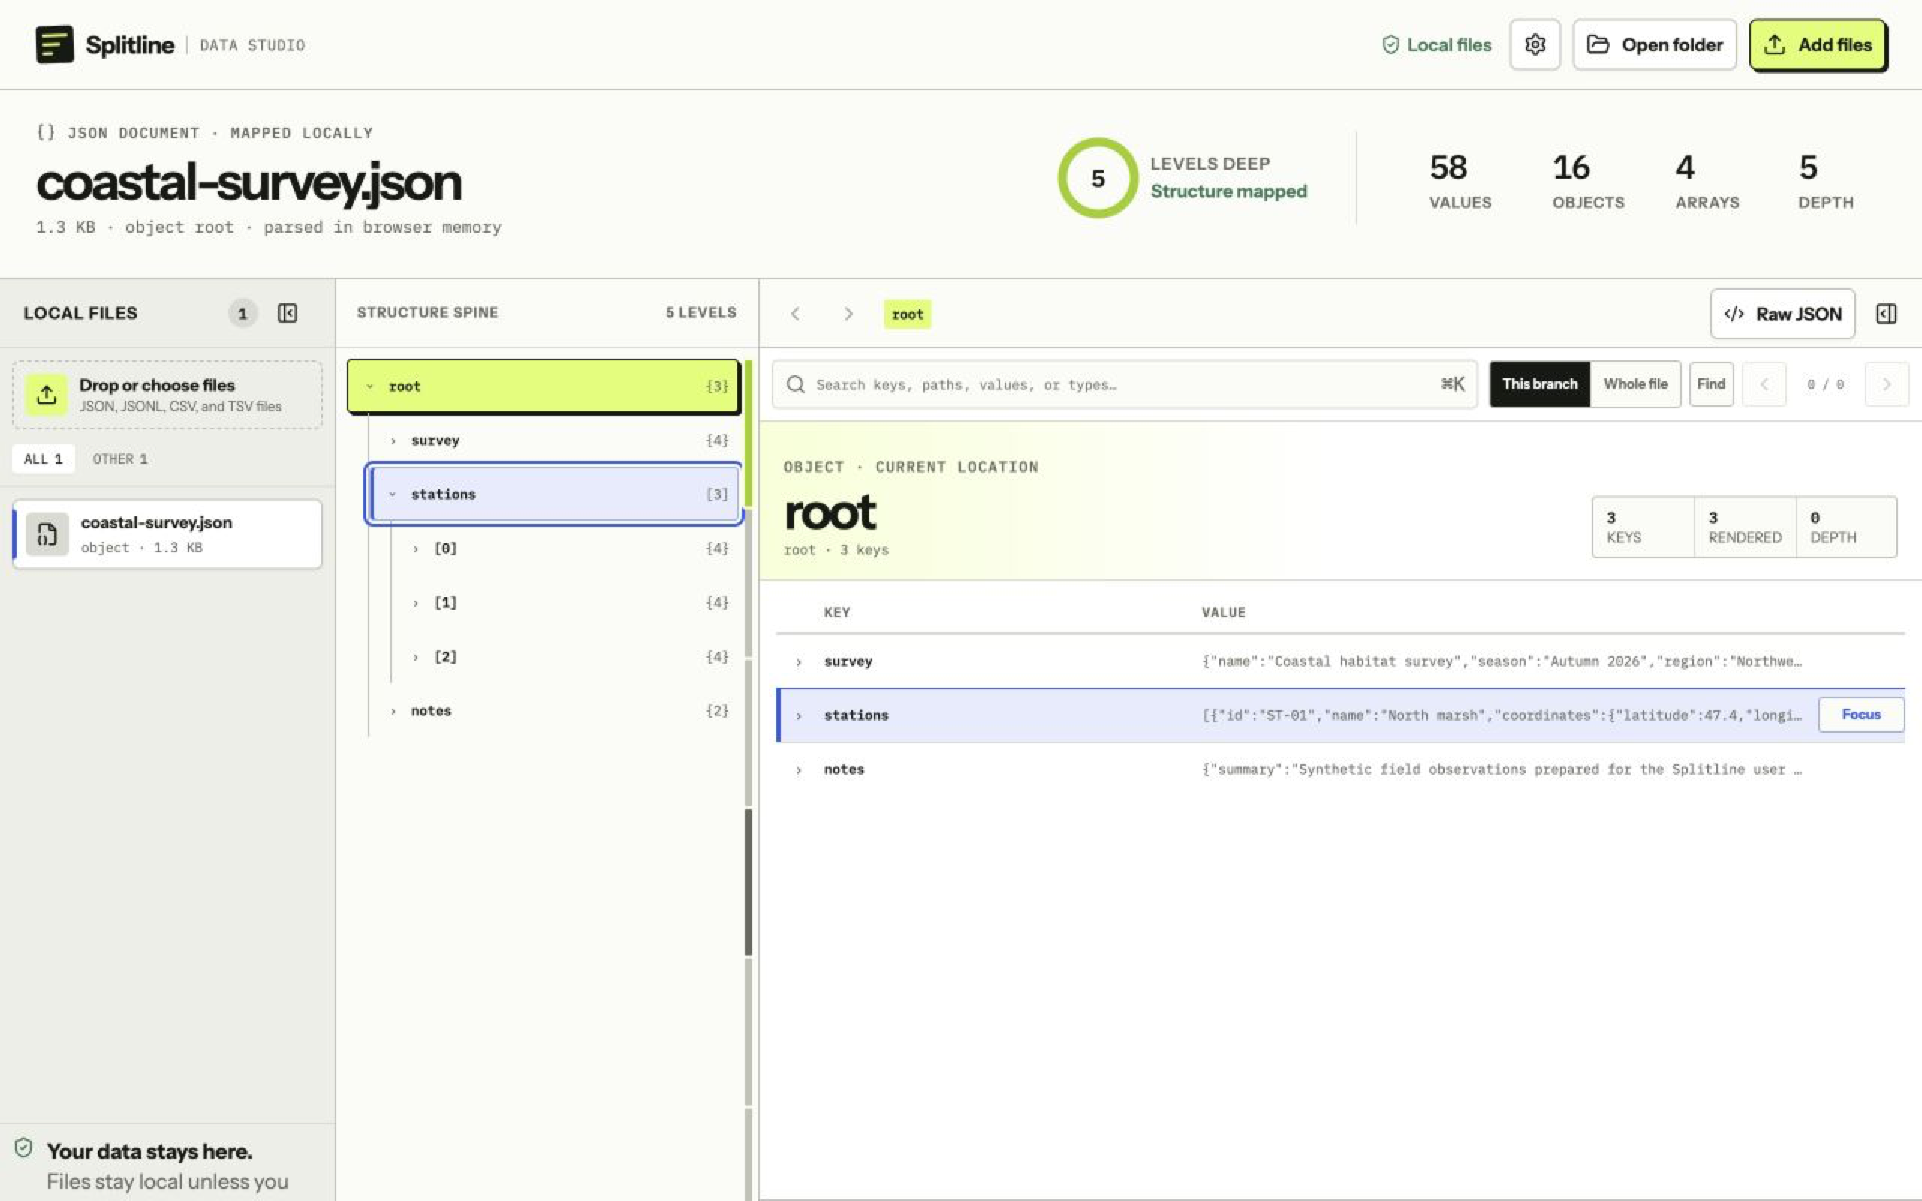Open settings via the gear icon

(x=1535, y=44)
